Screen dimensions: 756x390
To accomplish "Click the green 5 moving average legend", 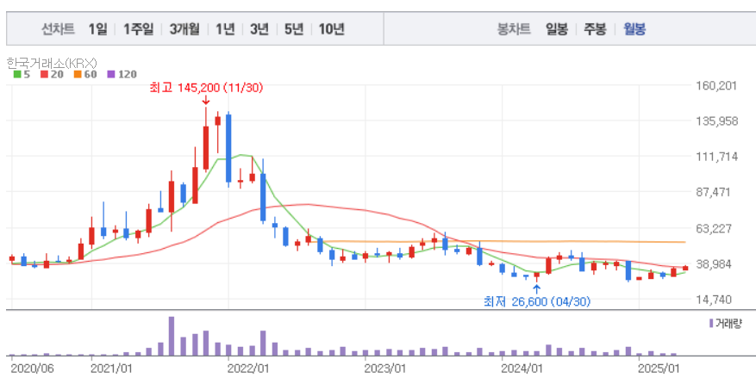I will click(x=22, y=75).
